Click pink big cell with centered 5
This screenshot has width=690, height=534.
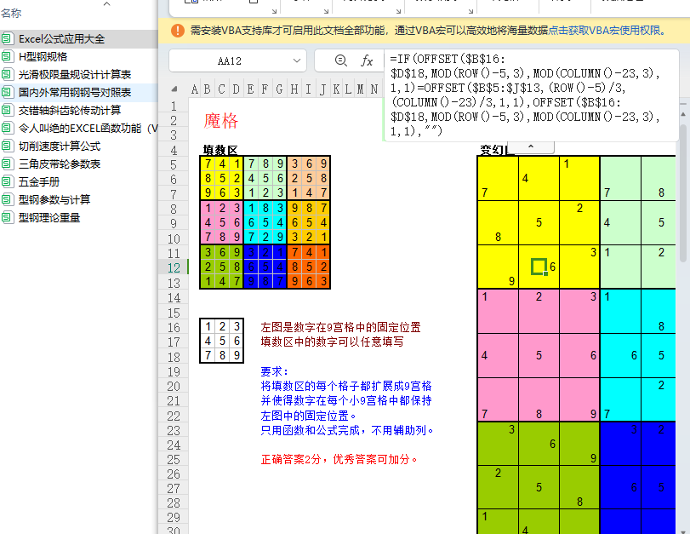[539, 355]
